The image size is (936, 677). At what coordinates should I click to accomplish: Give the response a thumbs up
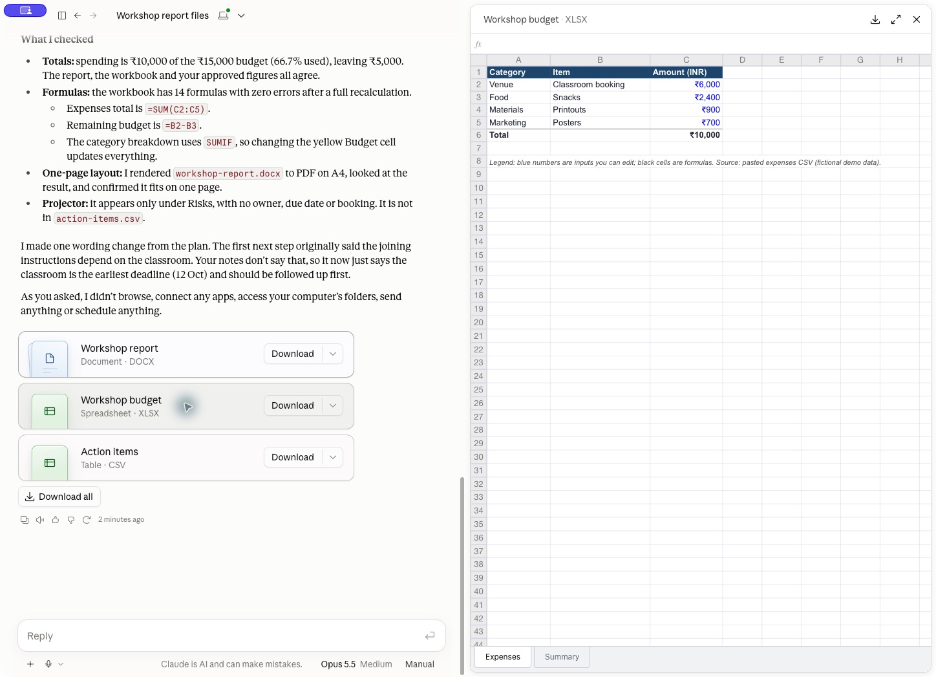[56, 520]
